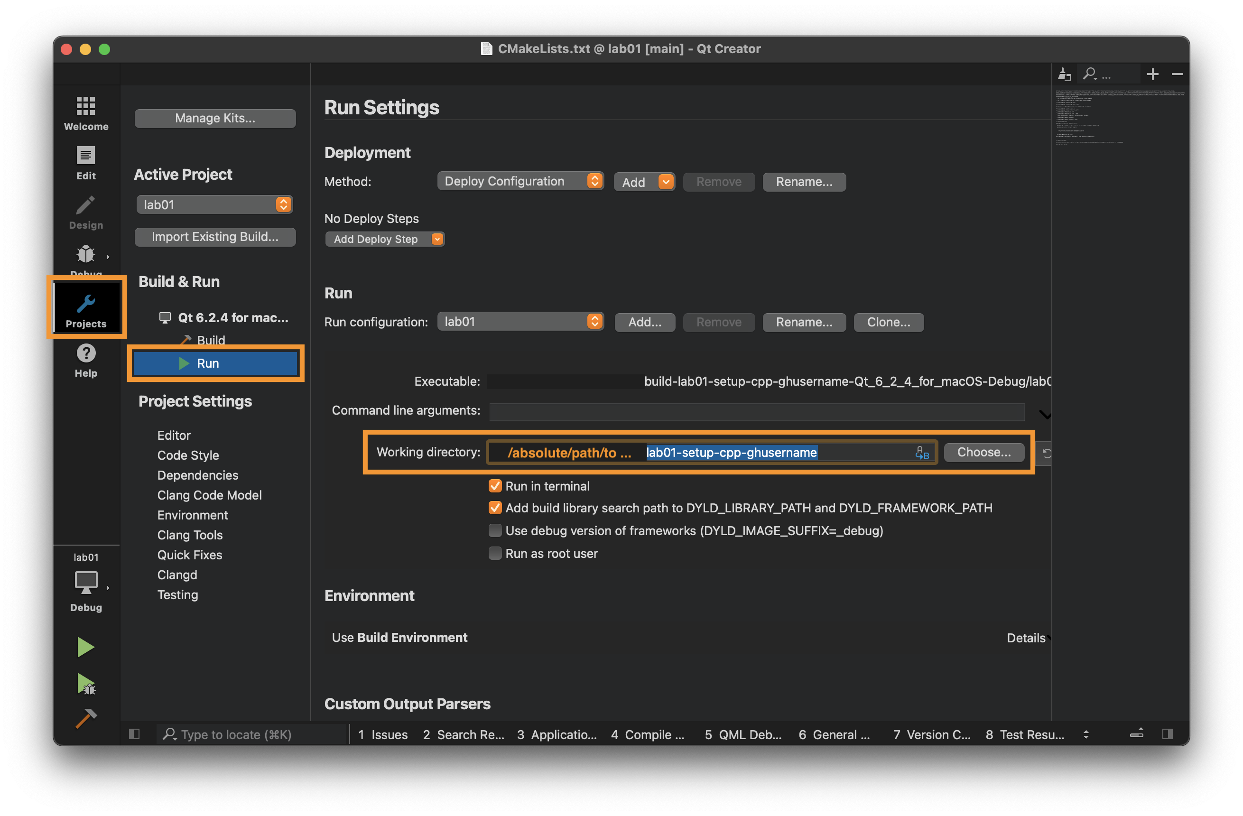
Task: Open Application Output pane
Action: coord(557,734)
